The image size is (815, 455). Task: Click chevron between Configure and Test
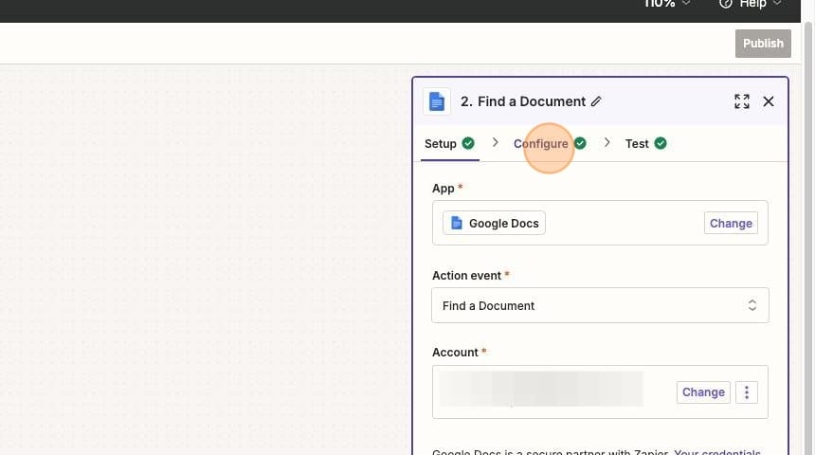(x=607, y=142)
